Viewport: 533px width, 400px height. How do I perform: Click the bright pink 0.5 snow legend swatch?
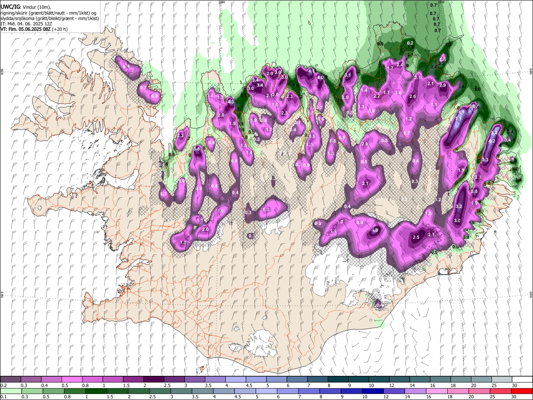pyautogui.click(x=72, y=380)
